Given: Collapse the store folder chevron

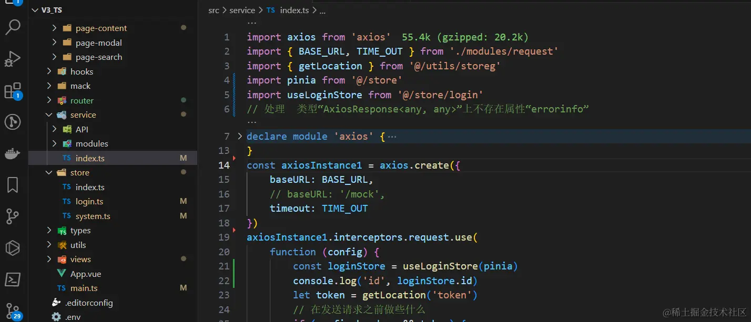Looking at the screenshot, I should coord(49,172).
